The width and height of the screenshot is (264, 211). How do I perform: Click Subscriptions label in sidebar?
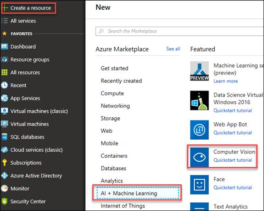[26, 163]
